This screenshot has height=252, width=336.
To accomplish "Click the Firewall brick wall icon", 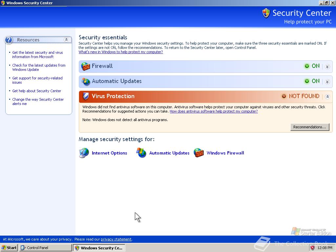I will pos(86,66).
